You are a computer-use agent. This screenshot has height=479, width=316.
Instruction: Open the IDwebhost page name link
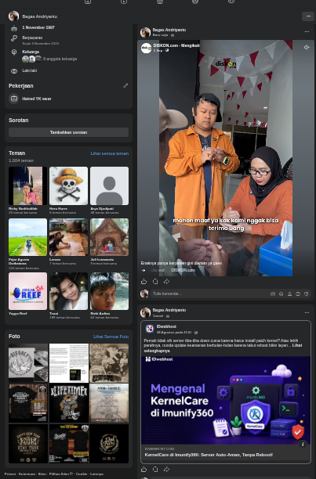[x=166, y=326]
